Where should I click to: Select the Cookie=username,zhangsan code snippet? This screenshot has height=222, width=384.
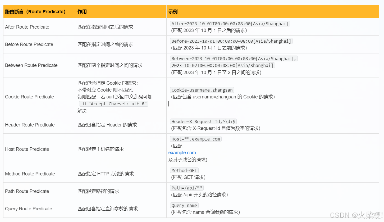pyautogui.click(x=202, y=90)
